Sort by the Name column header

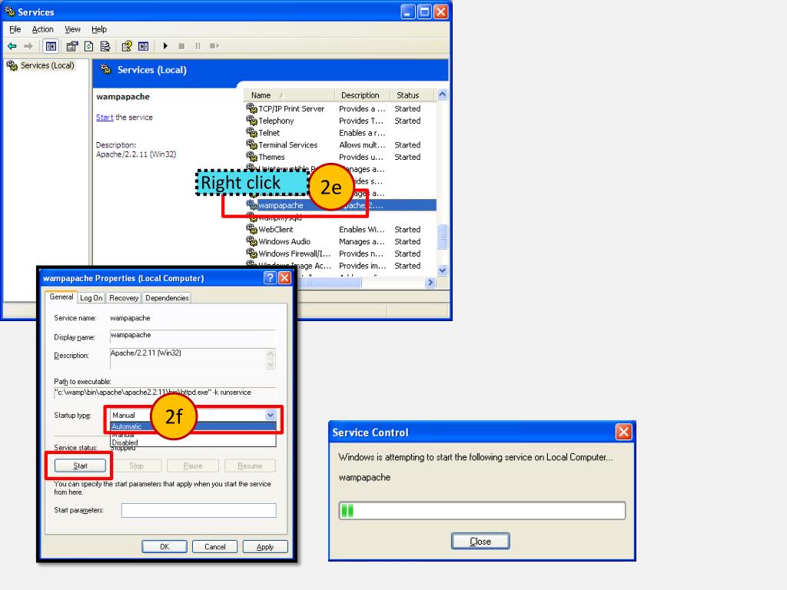click(x=289, y=94)
